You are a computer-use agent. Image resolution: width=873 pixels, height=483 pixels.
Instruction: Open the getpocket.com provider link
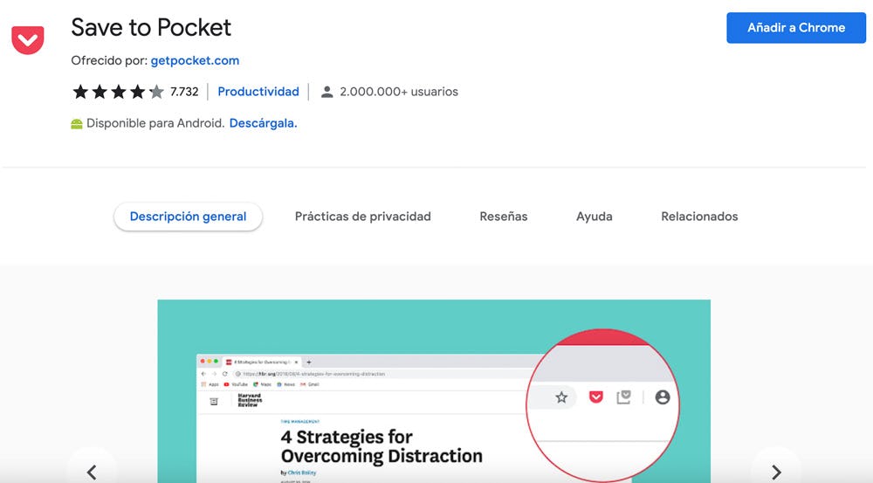(195, 60)
